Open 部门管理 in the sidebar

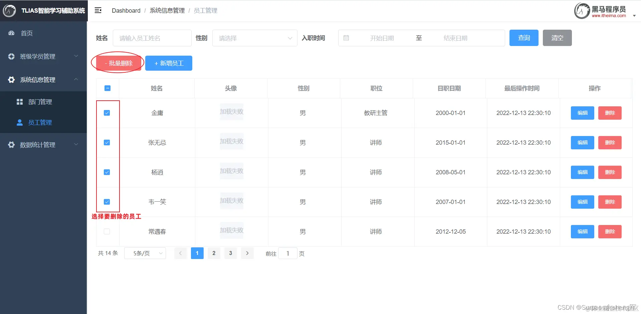(43, 102)
